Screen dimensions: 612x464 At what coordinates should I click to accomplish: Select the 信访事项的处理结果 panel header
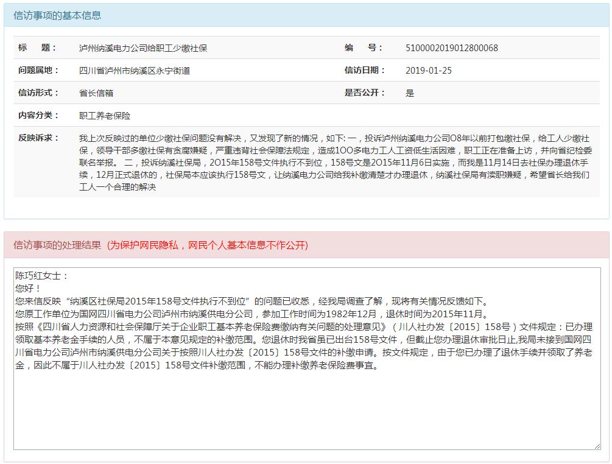coord(57,245)
